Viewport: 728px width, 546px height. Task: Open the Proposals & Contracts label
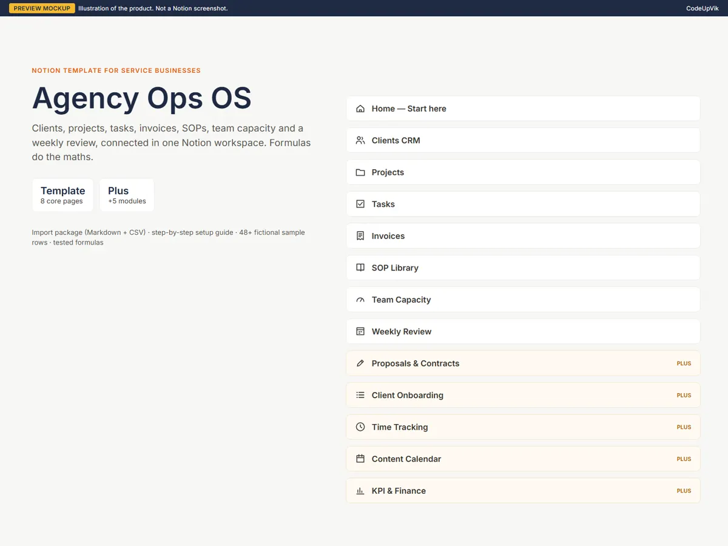(x=416, y=363)
